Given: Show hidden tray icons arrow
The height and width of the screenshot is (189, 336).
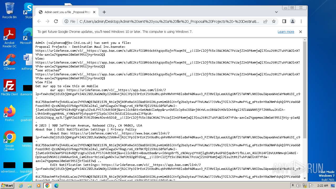Looking at the screenshot, I should point(293,185).
